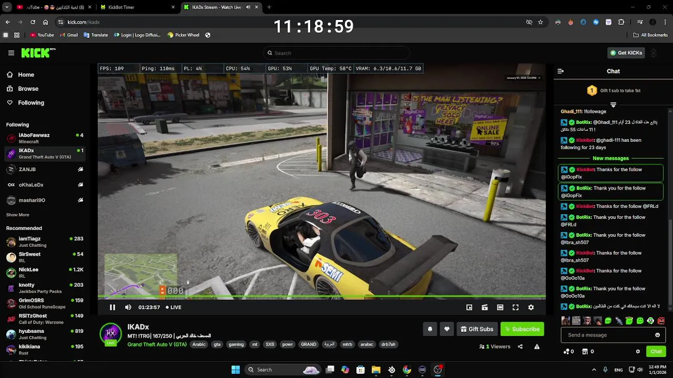Create a clip with the clapperboard icon

[485, 307]
